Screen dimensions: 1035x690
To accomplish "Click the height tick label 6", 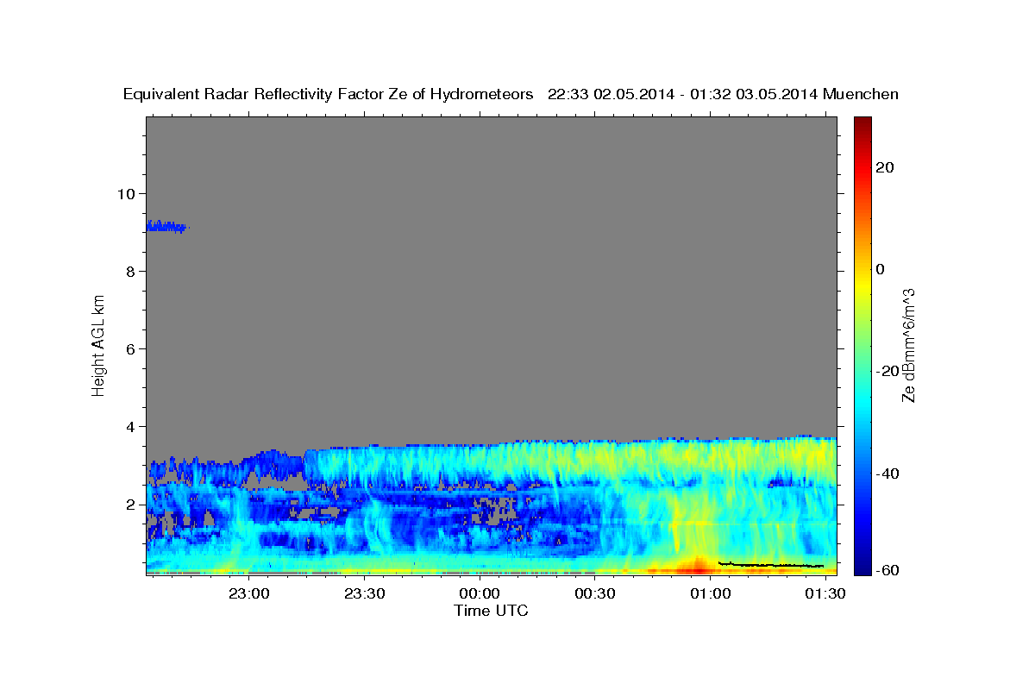I will [132, 348].
